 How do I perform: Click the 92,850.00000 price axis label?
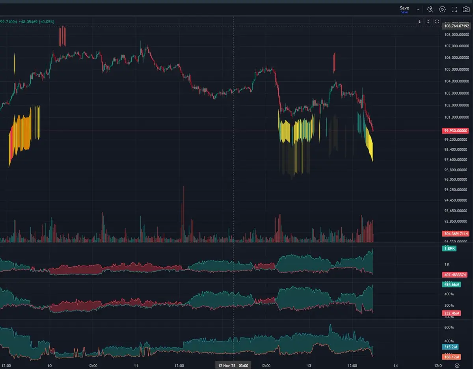[456, 221]
